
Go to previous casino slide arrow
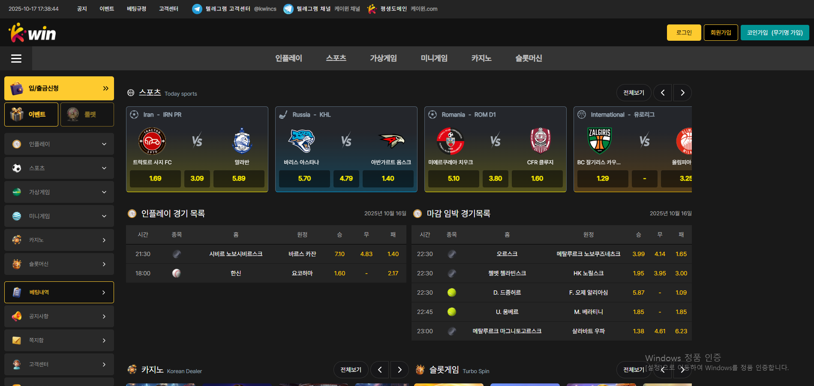pyautogui.click(x=380, y=370)
